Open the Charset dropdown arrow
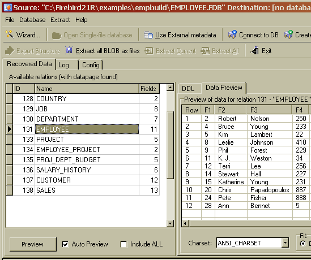The image size is (311, 260). [285, 242]
